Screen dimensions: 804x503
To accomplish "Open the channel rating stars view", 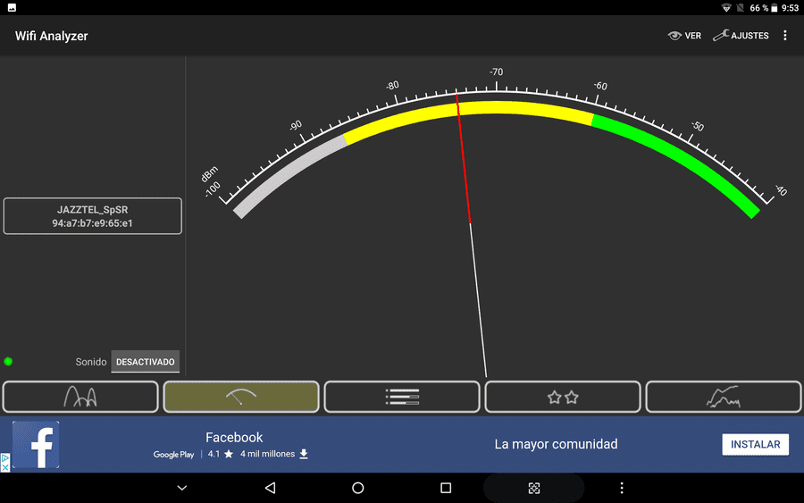I will (563, 397).
